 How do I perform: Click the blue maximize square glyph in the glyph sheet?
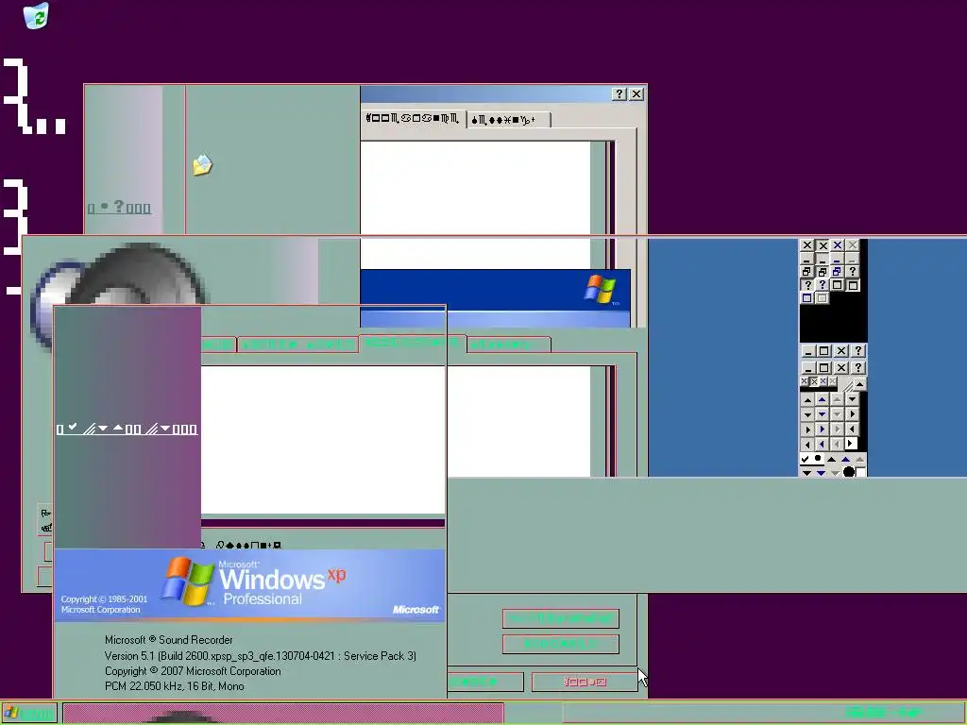(806, 297)
